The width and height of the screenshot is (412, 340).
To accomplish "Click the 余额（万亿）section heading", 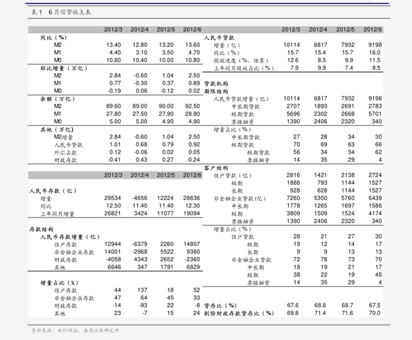I will tap(57, 99).
